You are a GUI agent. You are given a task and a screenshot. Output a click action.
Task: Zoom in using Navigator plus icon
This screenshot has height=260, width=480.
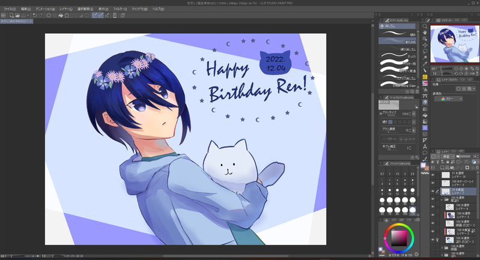click(461, 69)
